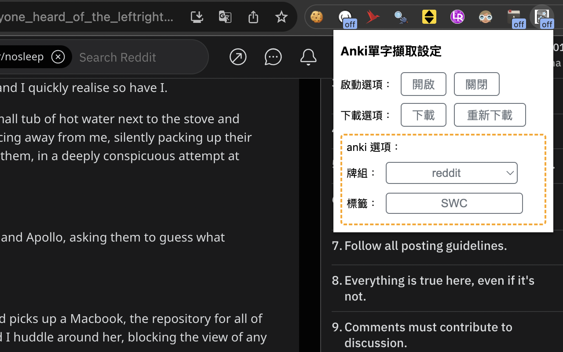Click the glasses-face avatar extension

486,17
